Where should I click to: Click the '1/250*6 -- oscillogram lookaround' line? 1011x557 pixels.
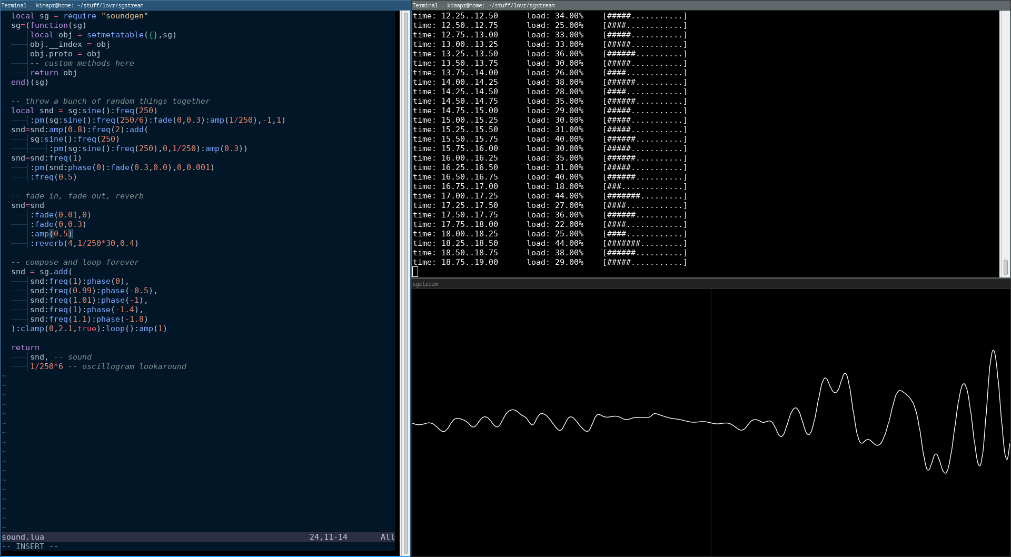coord(108,366)
